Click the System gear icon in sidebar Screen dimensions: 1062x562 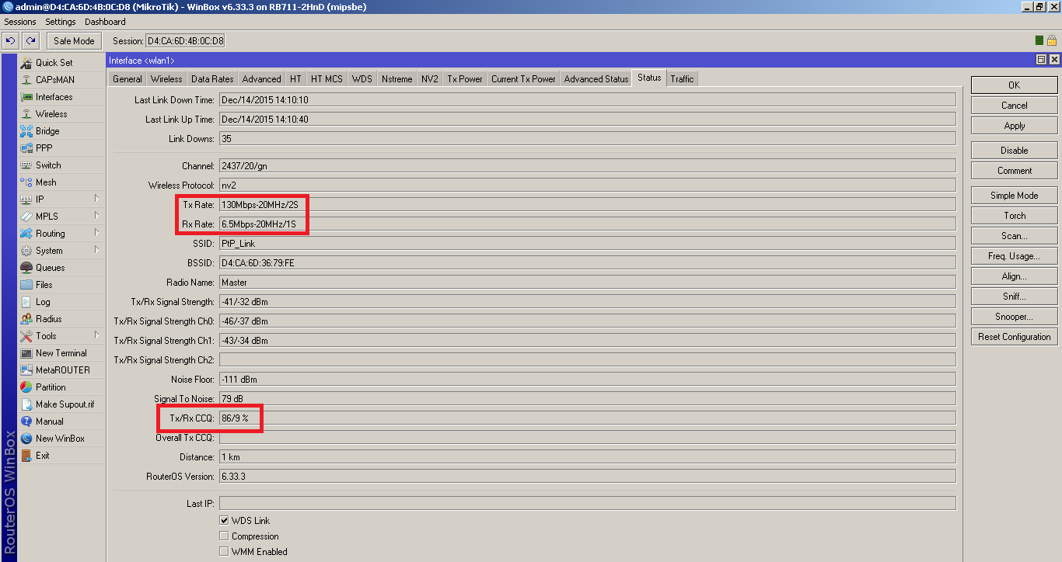coord(26,251)
